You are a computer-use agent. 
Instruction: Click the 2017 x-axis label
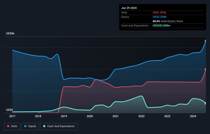point(12,116)
